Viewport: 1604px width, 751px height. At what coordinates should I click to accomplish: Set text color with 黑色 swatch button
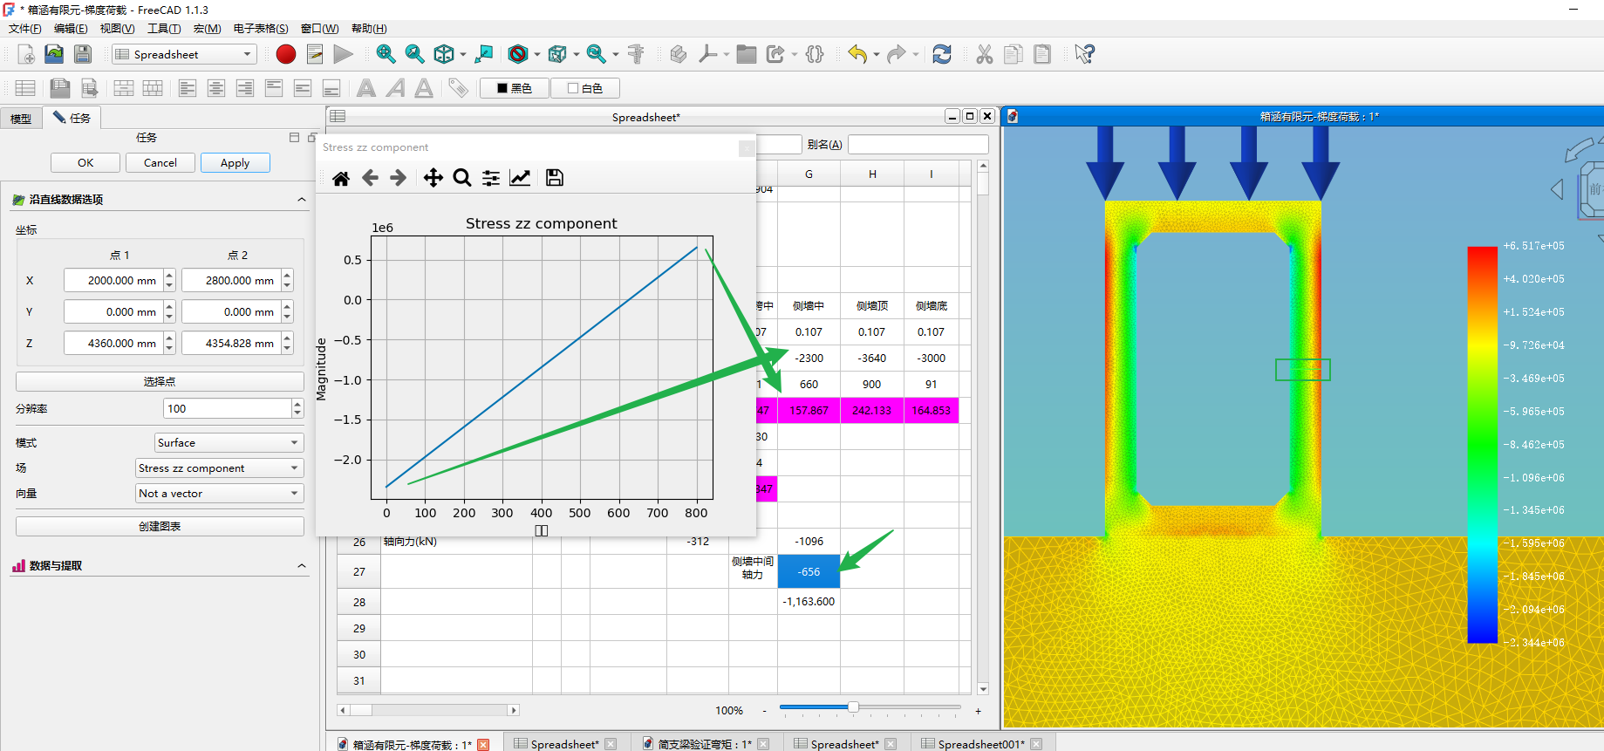[515, 88]
